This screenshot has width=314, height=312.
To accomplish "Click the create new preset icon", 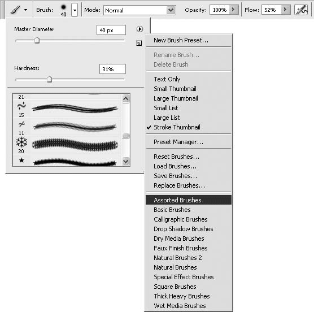I will pos(139,43).
